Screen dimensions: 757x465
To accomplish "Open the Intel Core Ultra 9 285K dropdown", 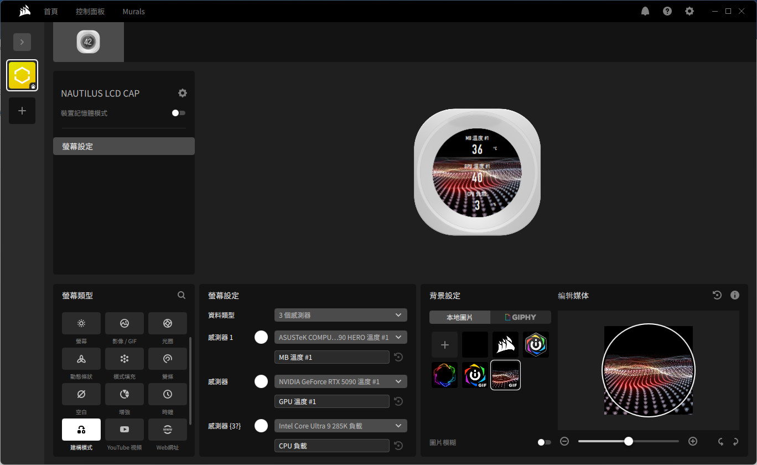I will tap(341, 426).
